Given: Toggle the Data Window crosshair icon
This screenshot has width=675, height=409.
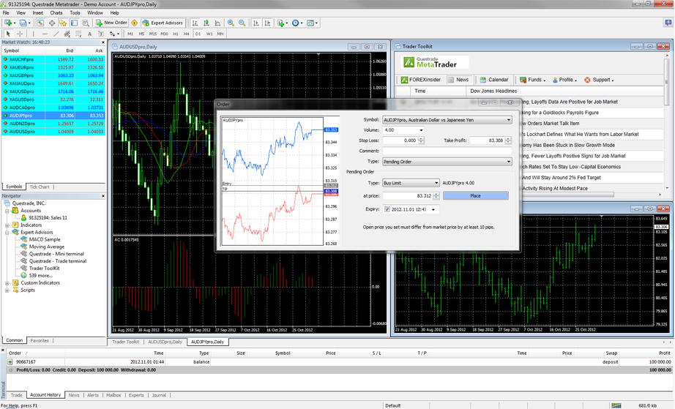Looking at the screenshot, I should [52, 23].
